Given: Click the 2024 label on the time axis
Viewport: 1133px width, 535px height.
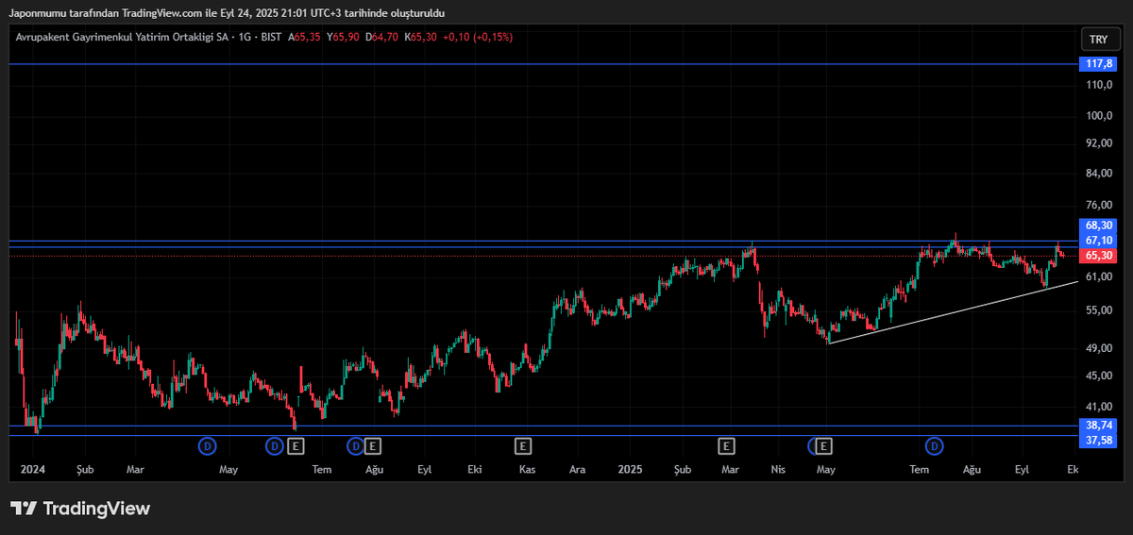Looking at the screenshot, I should tap(33, 469).
